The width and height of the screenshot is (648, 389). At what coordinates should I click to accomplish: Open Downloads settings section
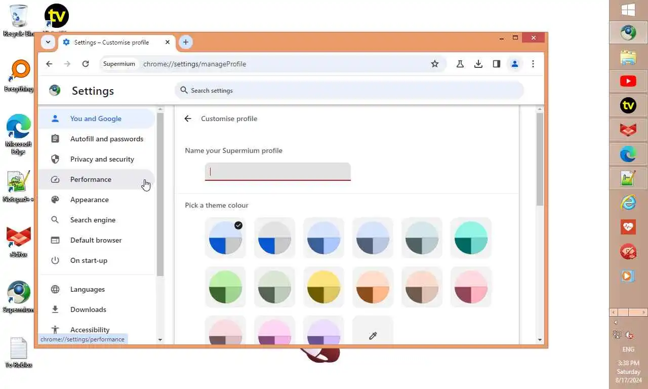coord(96,309)
